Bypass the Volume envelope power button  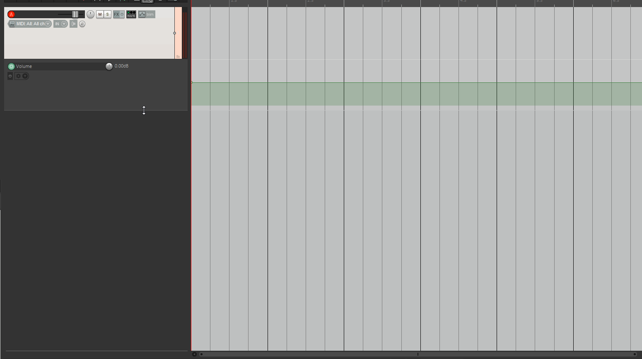coord(10,76)
